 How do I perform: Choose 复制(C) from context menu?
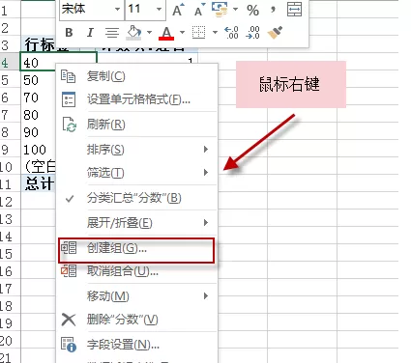click(136, 76)
